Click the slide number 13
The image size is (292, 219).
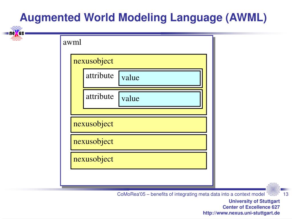tap(286, 194)
